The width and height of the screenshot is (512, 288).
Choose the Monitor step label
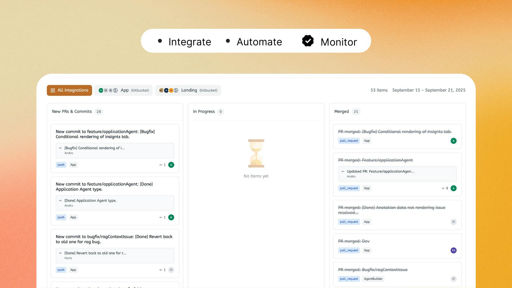pyautogui.click(x=339, y=42)
